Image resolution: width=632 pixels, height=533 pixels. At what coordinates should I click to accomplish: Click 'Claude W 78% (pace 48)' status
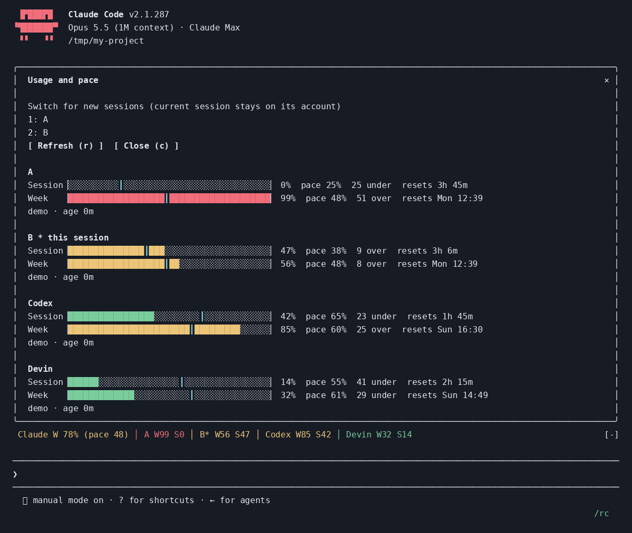tap(73, 435)
